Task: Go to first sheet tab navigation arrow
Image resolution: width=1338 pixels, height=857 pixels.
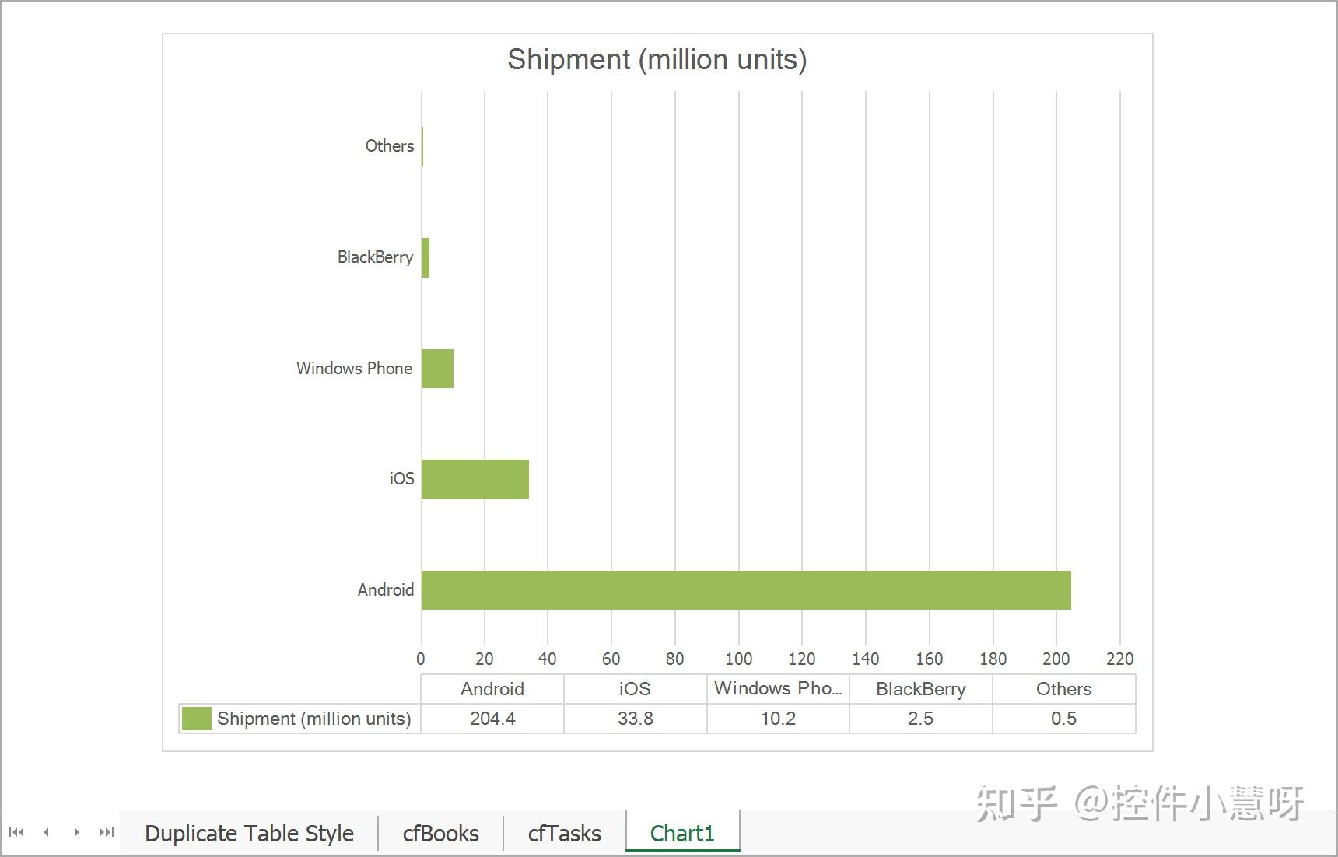Action: point(16,833)
